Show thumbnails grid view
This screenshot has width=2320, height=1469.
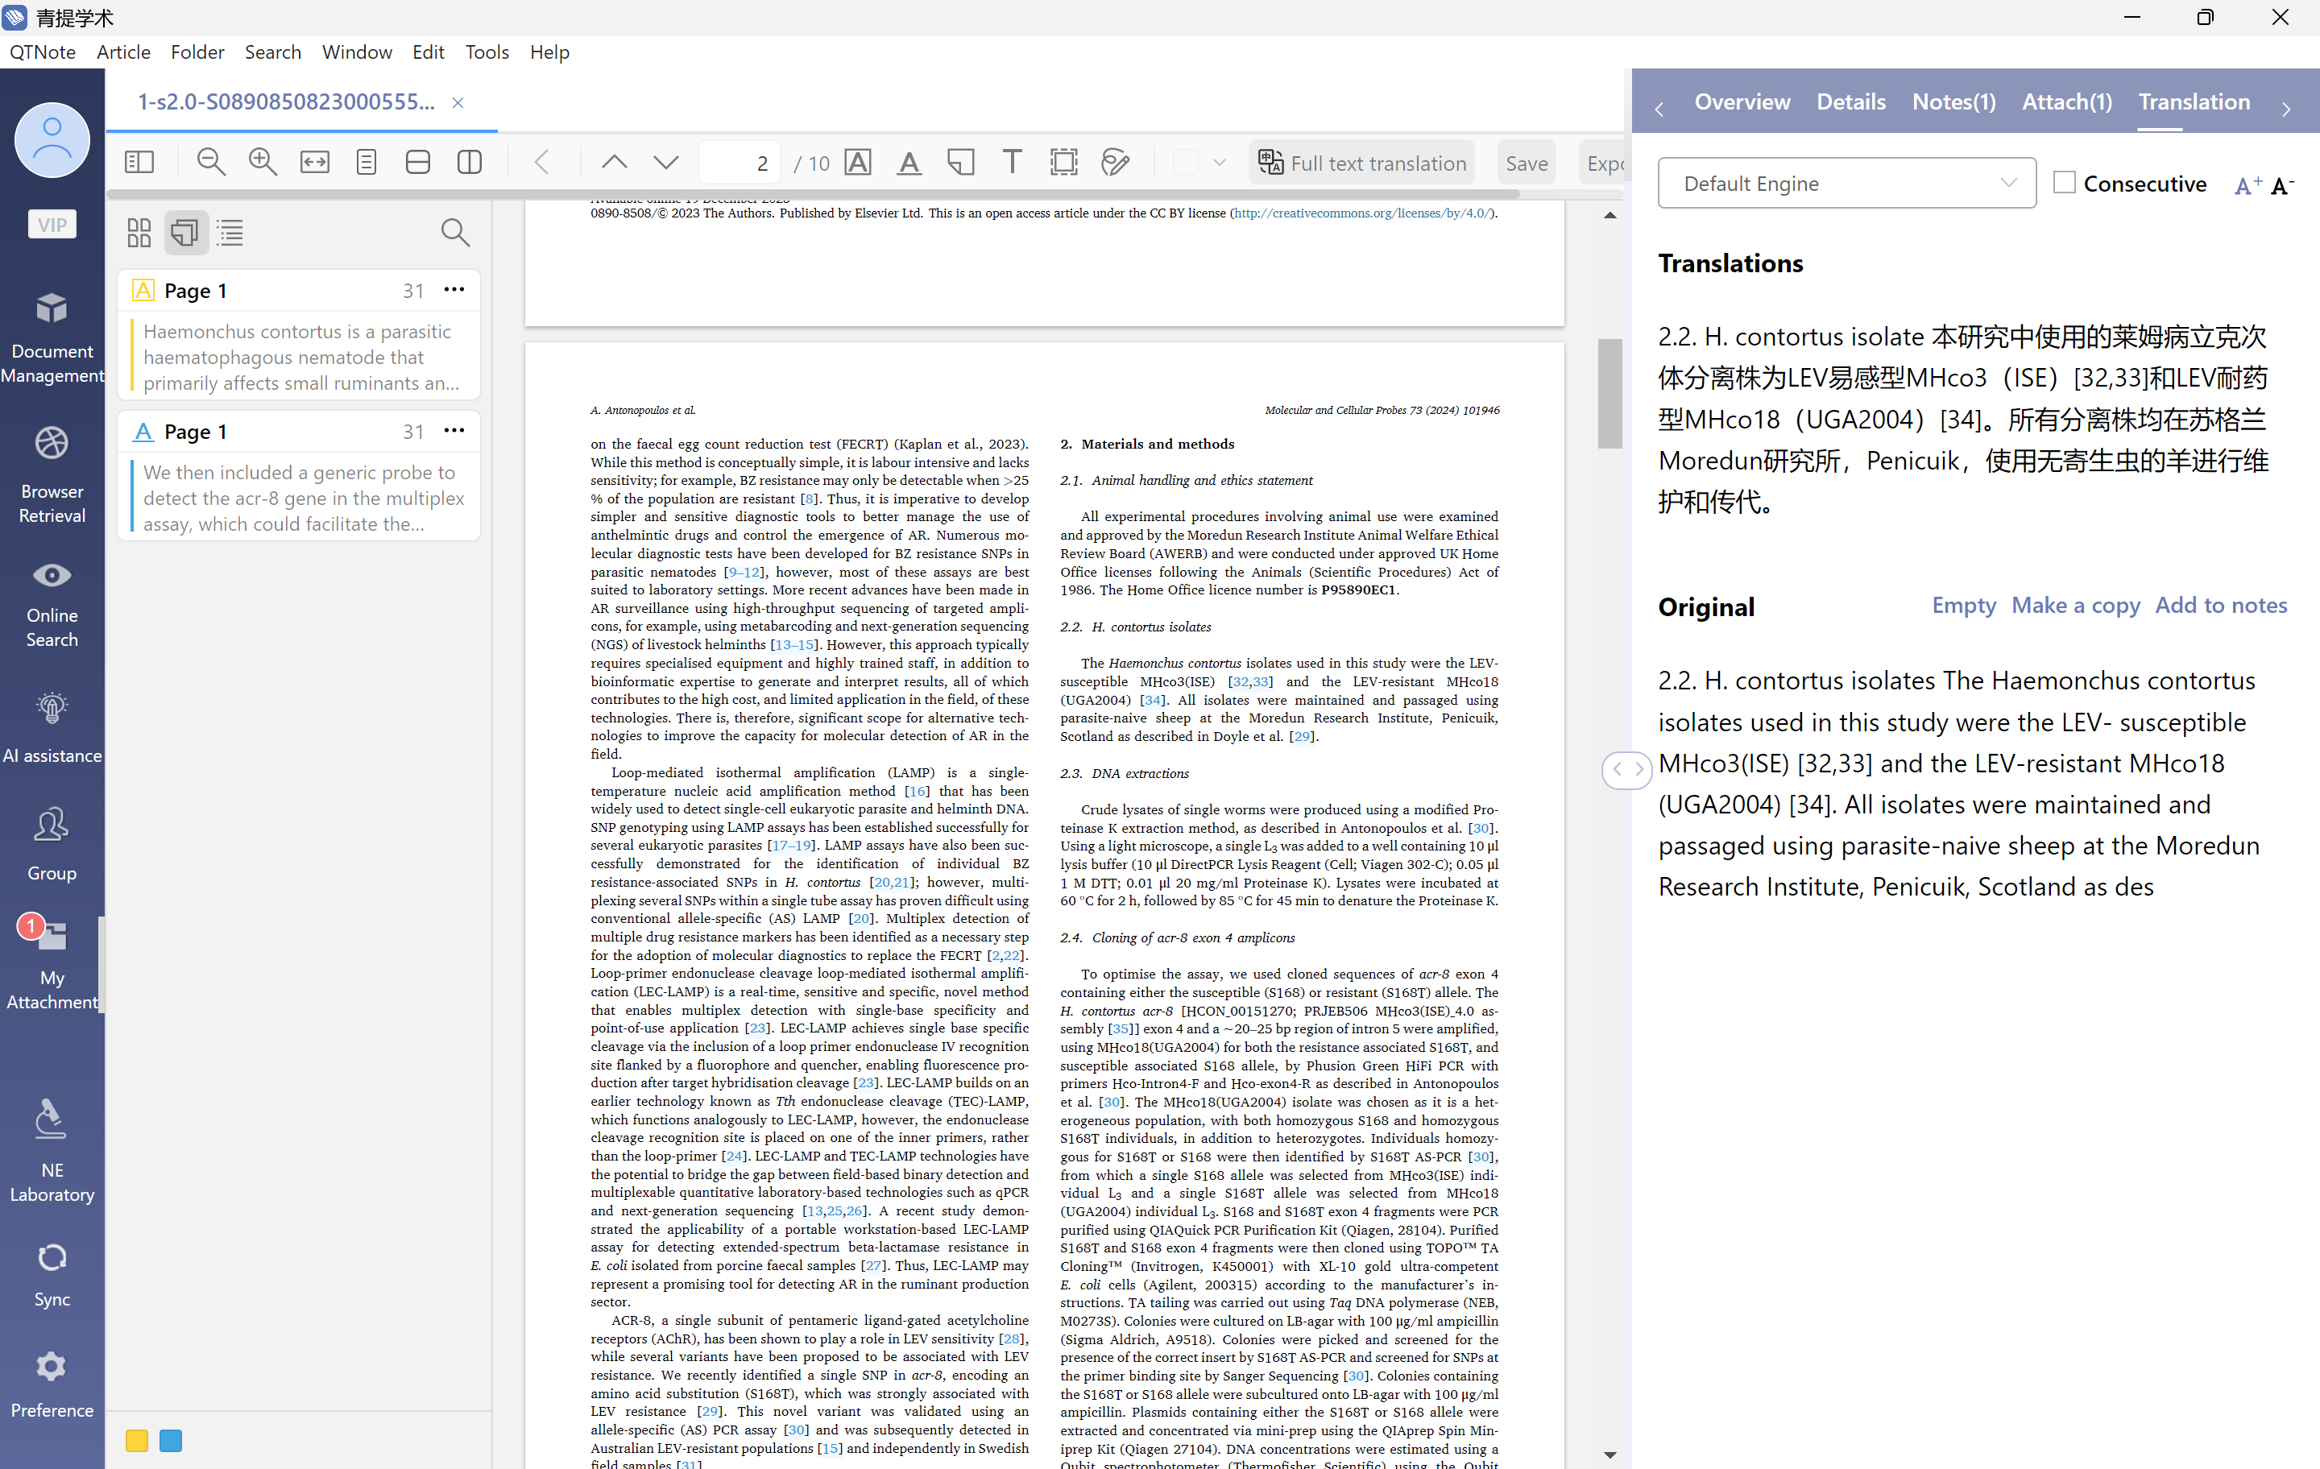(x=139, y=232)
